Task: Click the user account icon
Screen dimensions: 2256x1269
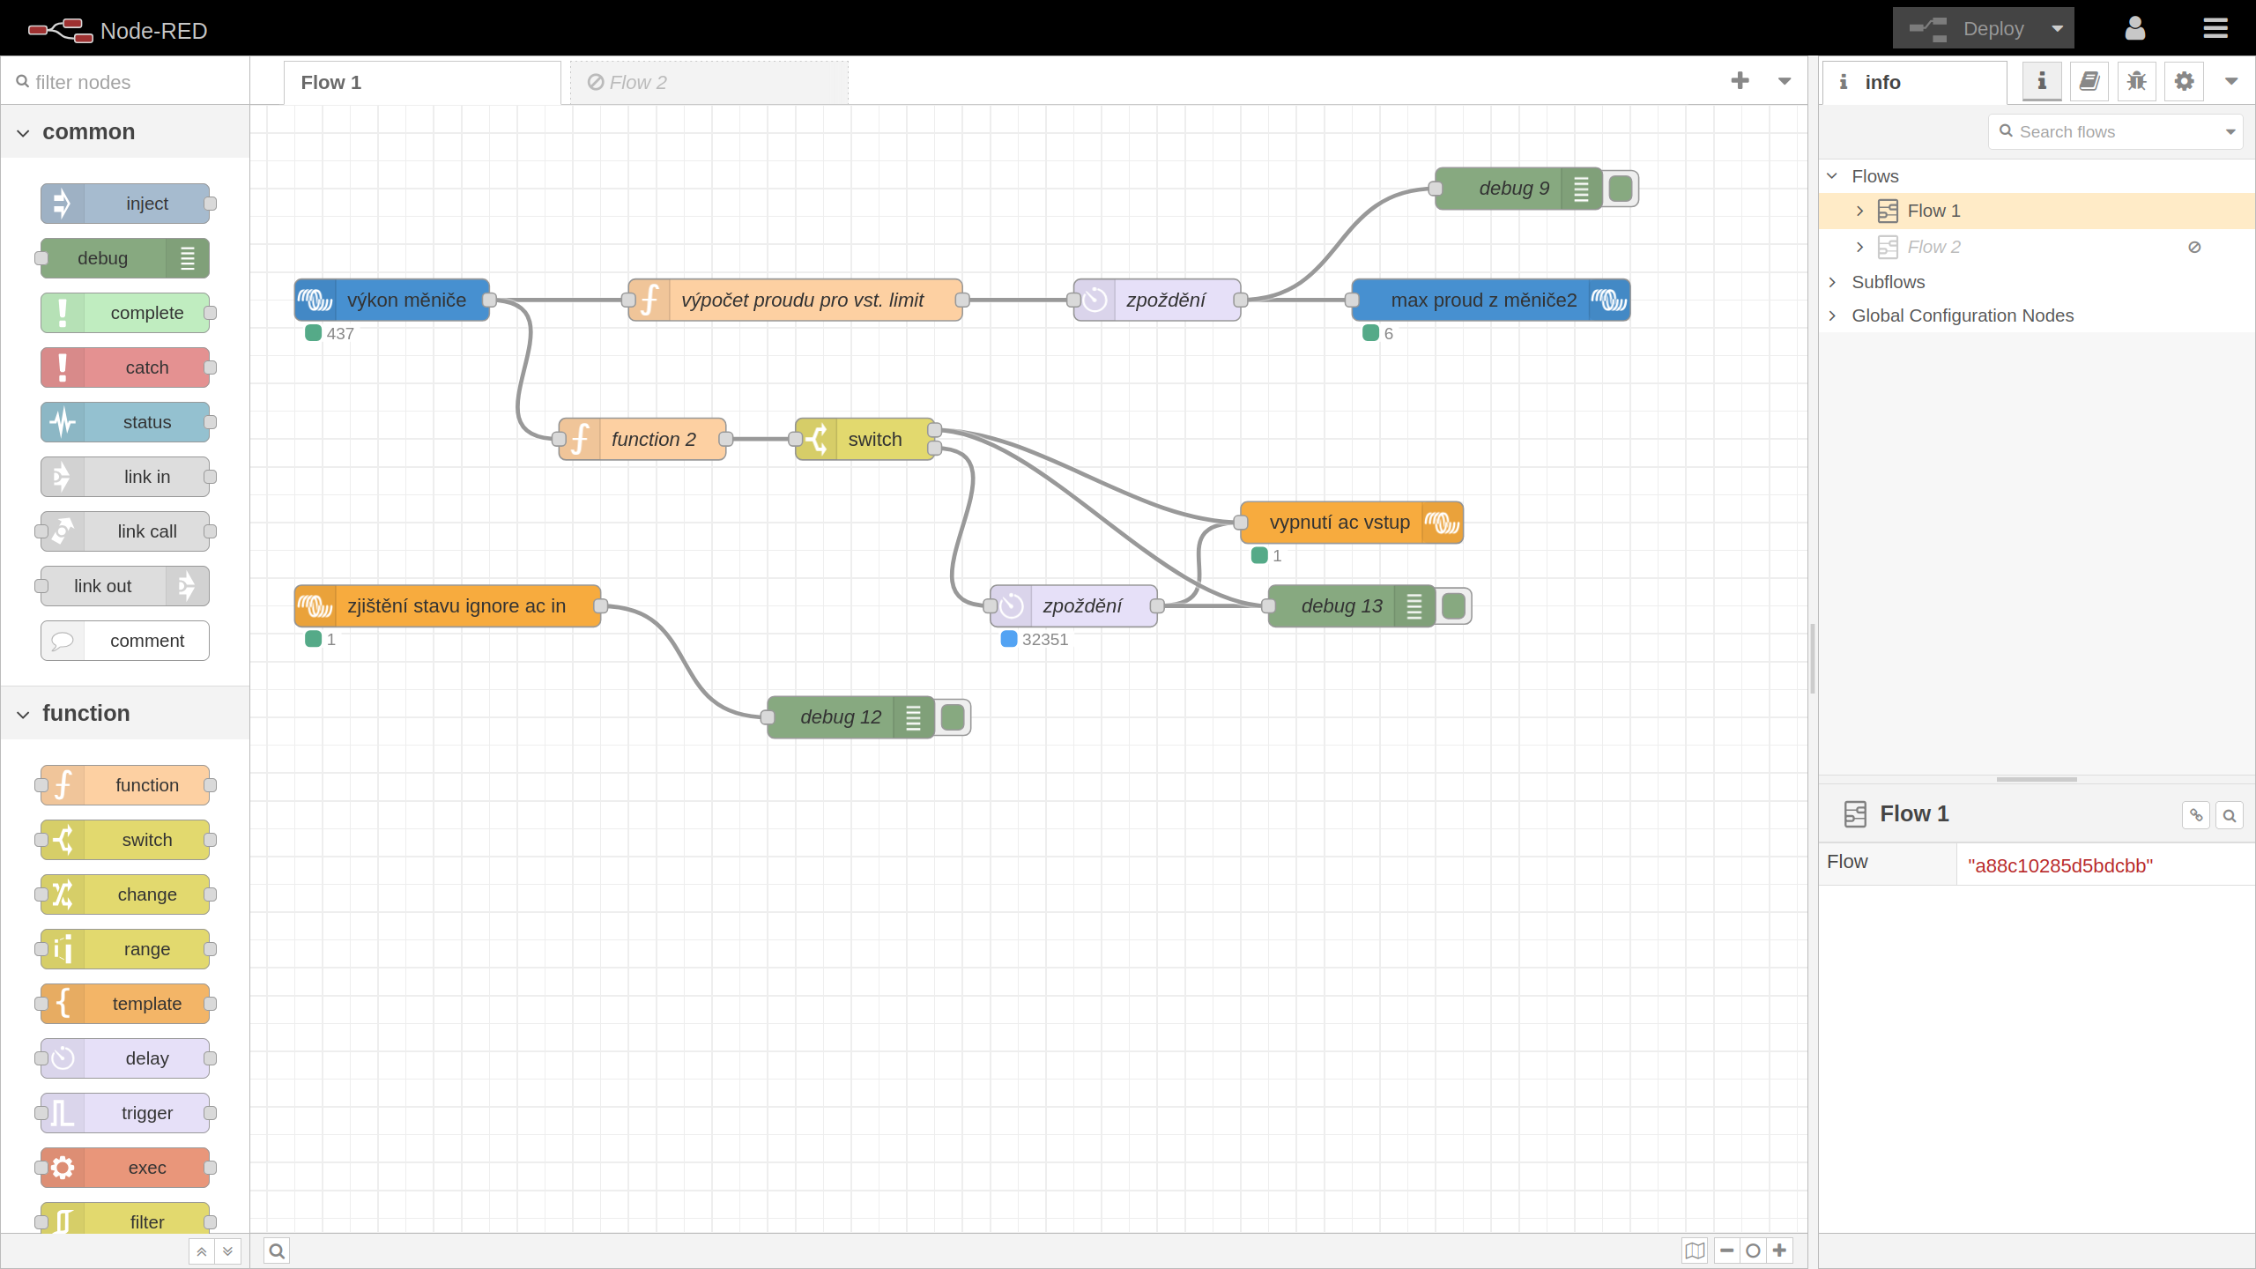Action: pyautogui.click(x=2134, y=29)
